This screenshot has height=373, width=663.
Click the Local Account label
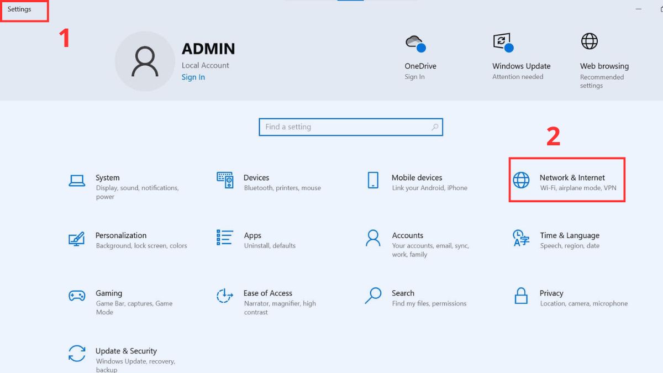click(x=206, y=65)
